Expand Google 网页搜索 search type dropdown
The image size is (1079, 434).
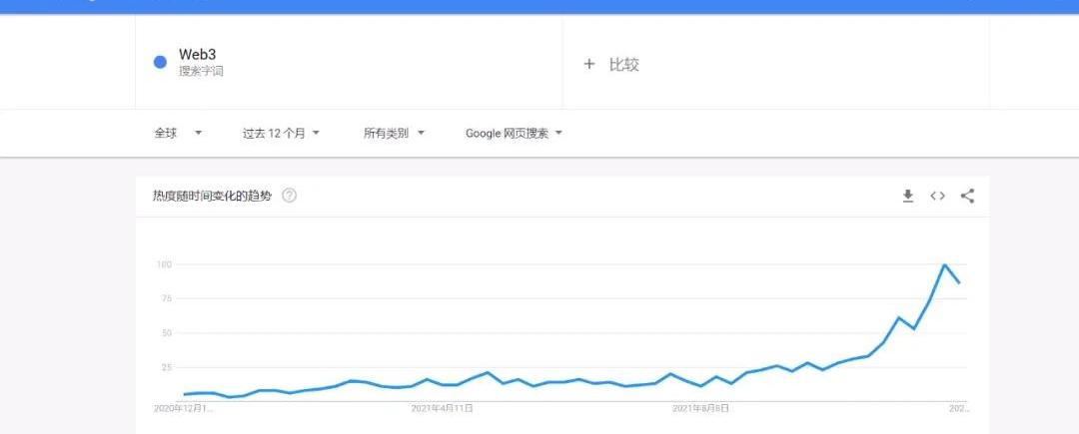[514, 133]
